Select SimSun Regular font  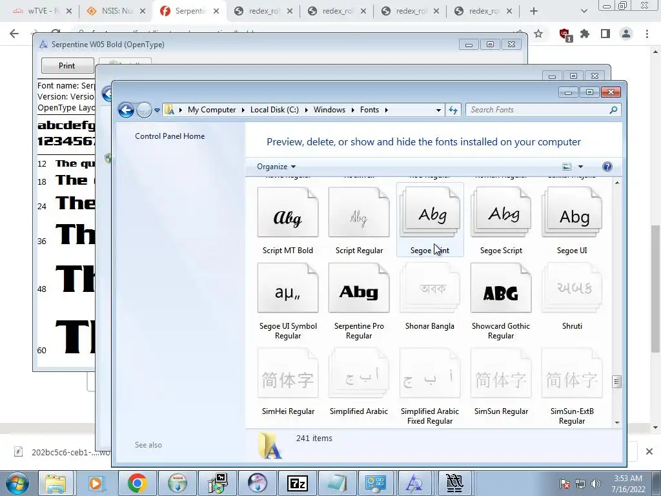501,373
